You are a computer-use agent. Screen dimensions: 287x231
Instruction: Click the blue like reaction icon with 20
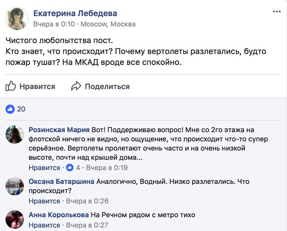(x=10, y=109)
